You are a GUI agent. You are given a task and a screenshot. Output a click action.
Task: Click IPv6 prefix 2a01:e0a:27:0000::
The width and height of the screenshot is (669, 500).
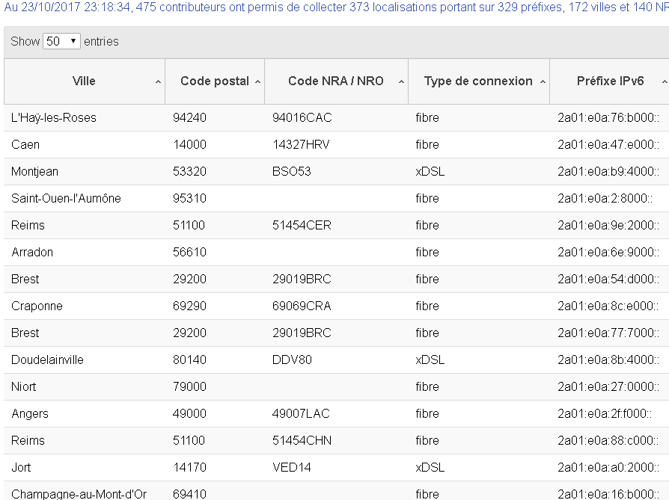coord(608,386)
